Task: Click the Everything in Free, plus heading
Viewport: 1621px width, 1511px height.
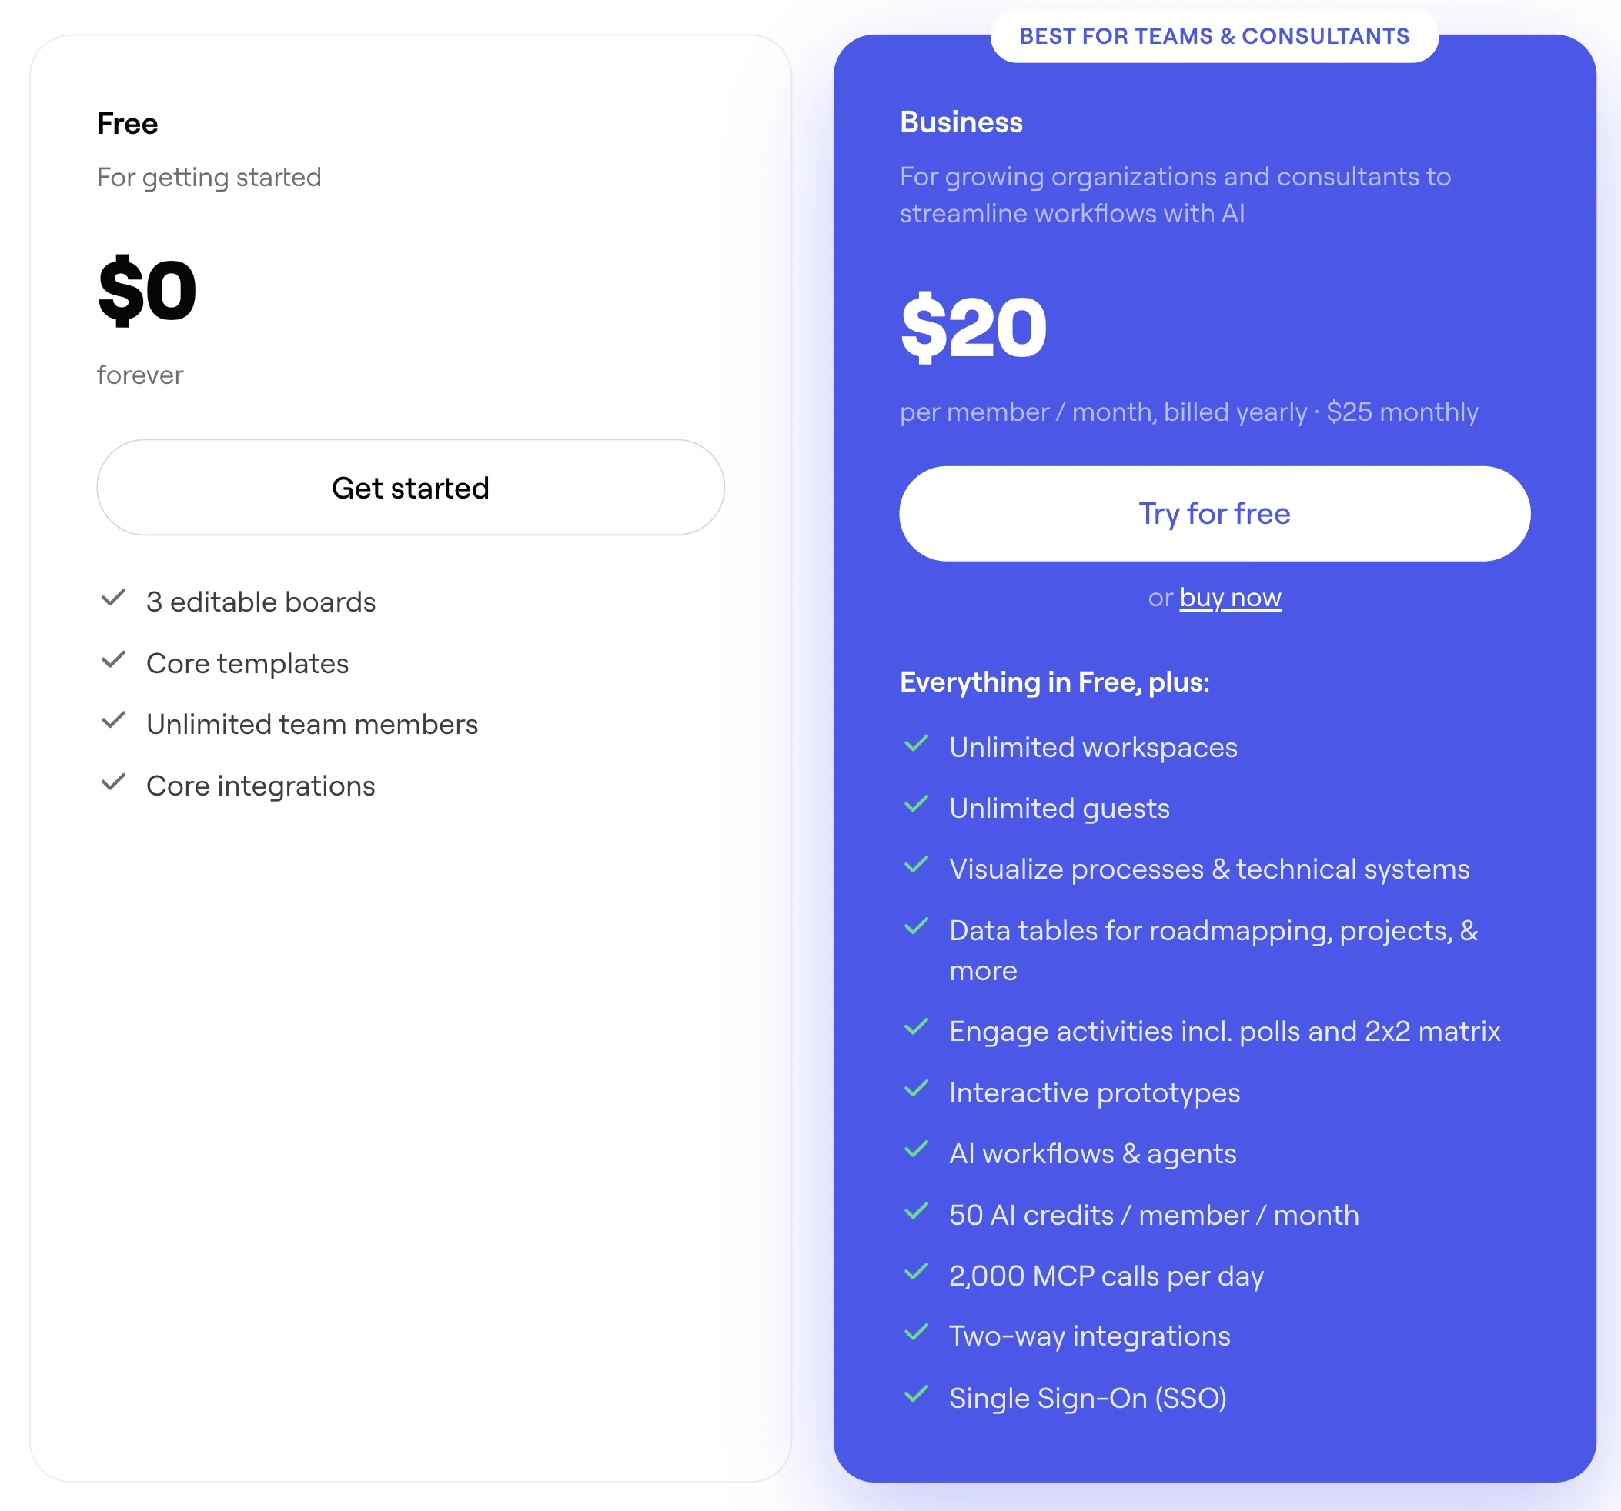Action: pos(1054,682)
